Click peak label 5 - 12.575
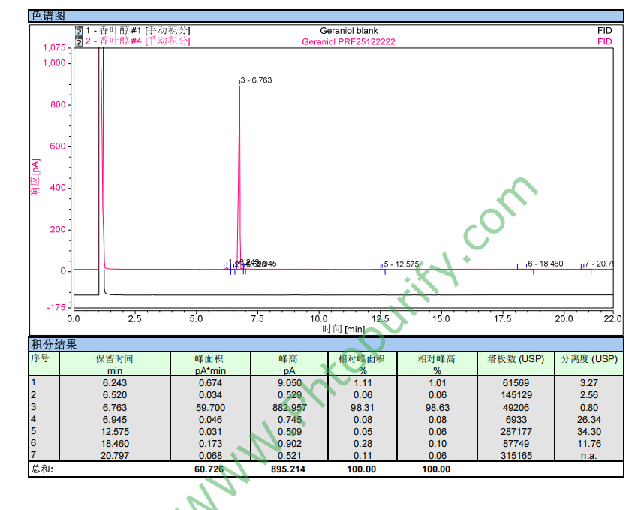The image size is (644, 510). click(x=402, y=264)
